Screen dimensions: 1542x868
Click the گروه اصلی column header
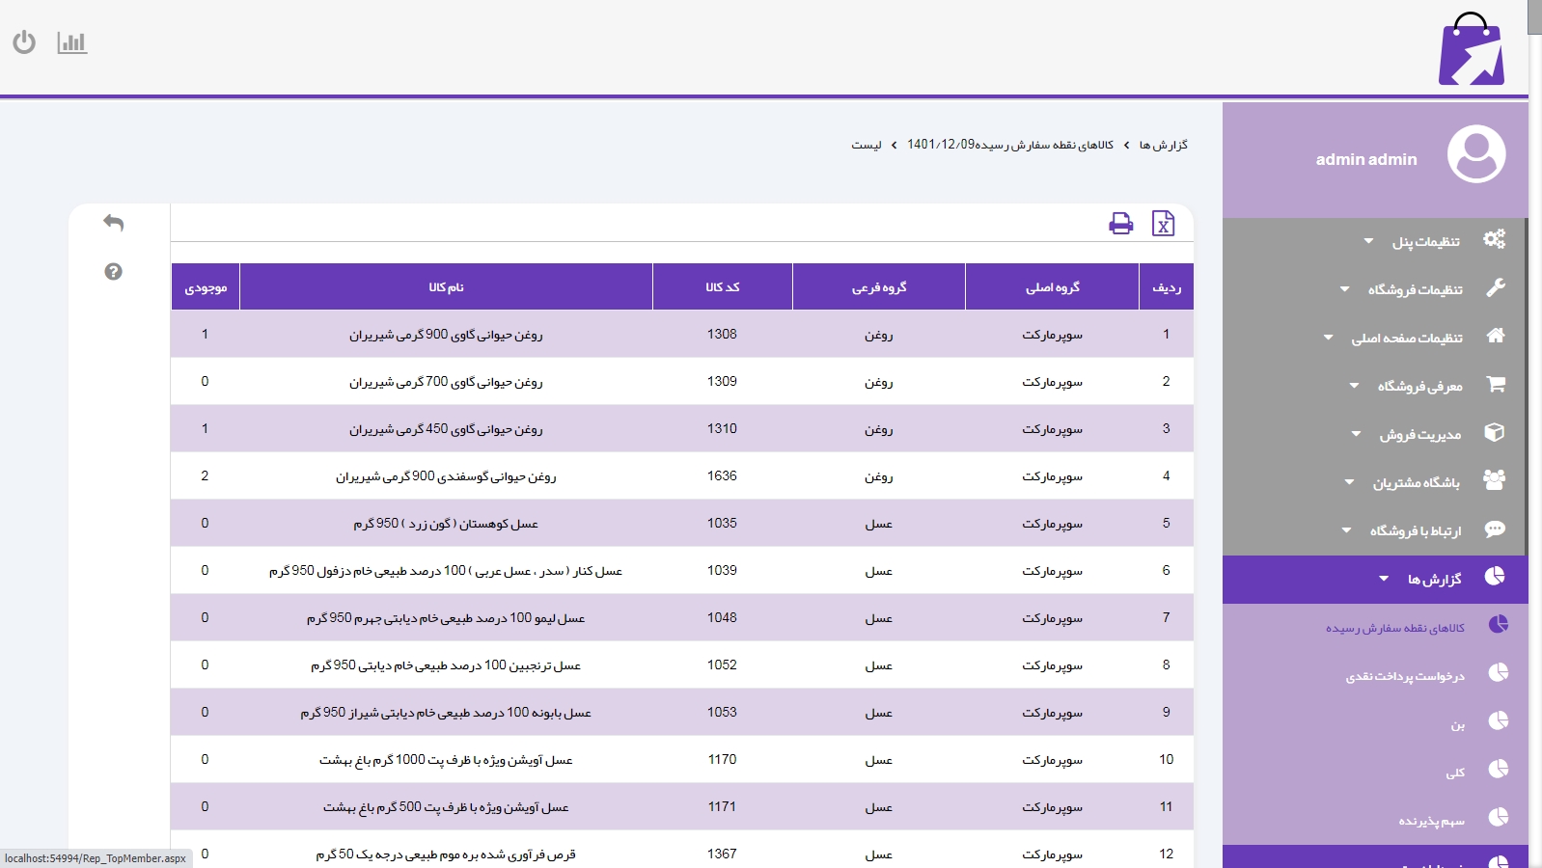coord(1053,287)
